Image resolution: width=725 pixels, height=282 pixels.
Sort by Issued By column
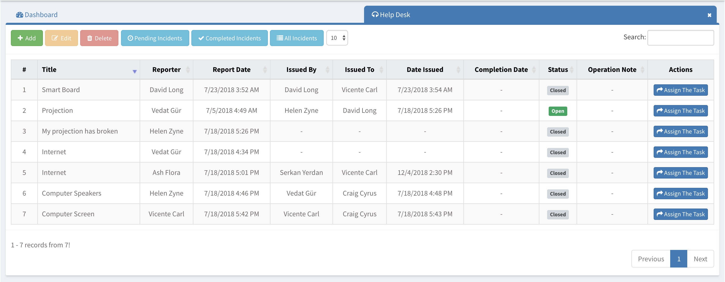[x=301, y=70]
